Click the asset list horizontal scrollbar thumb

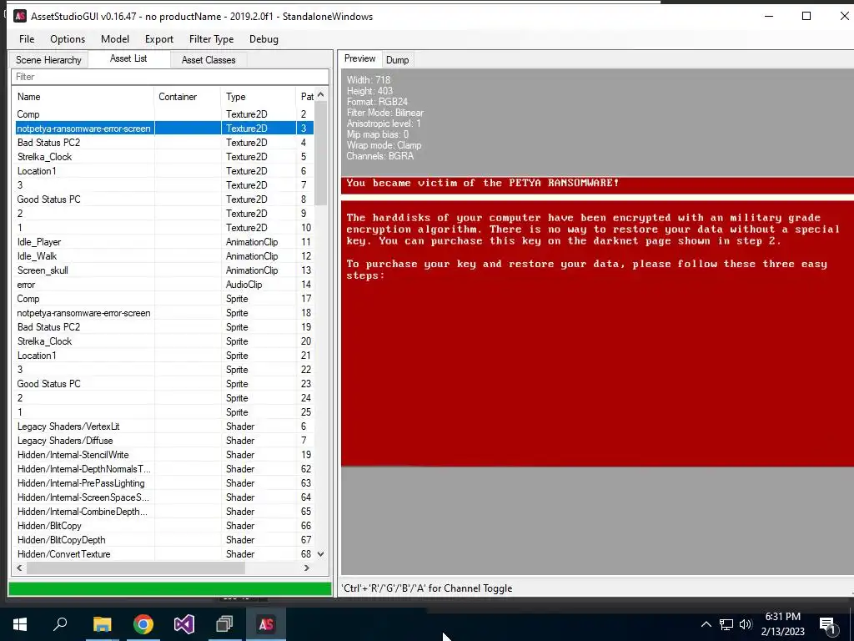(136, 568)
